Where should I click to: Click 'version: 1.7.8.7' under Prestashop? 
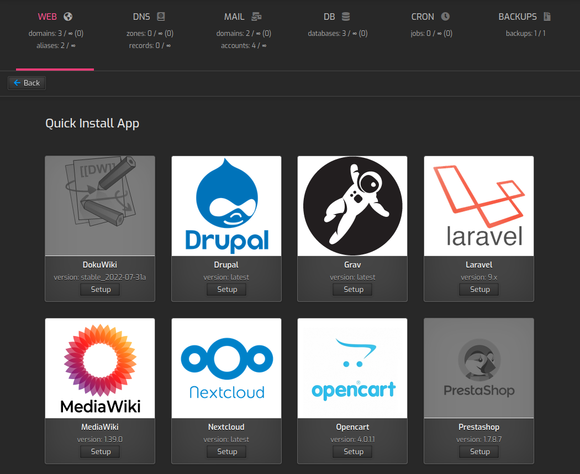[x=479, y=439]
